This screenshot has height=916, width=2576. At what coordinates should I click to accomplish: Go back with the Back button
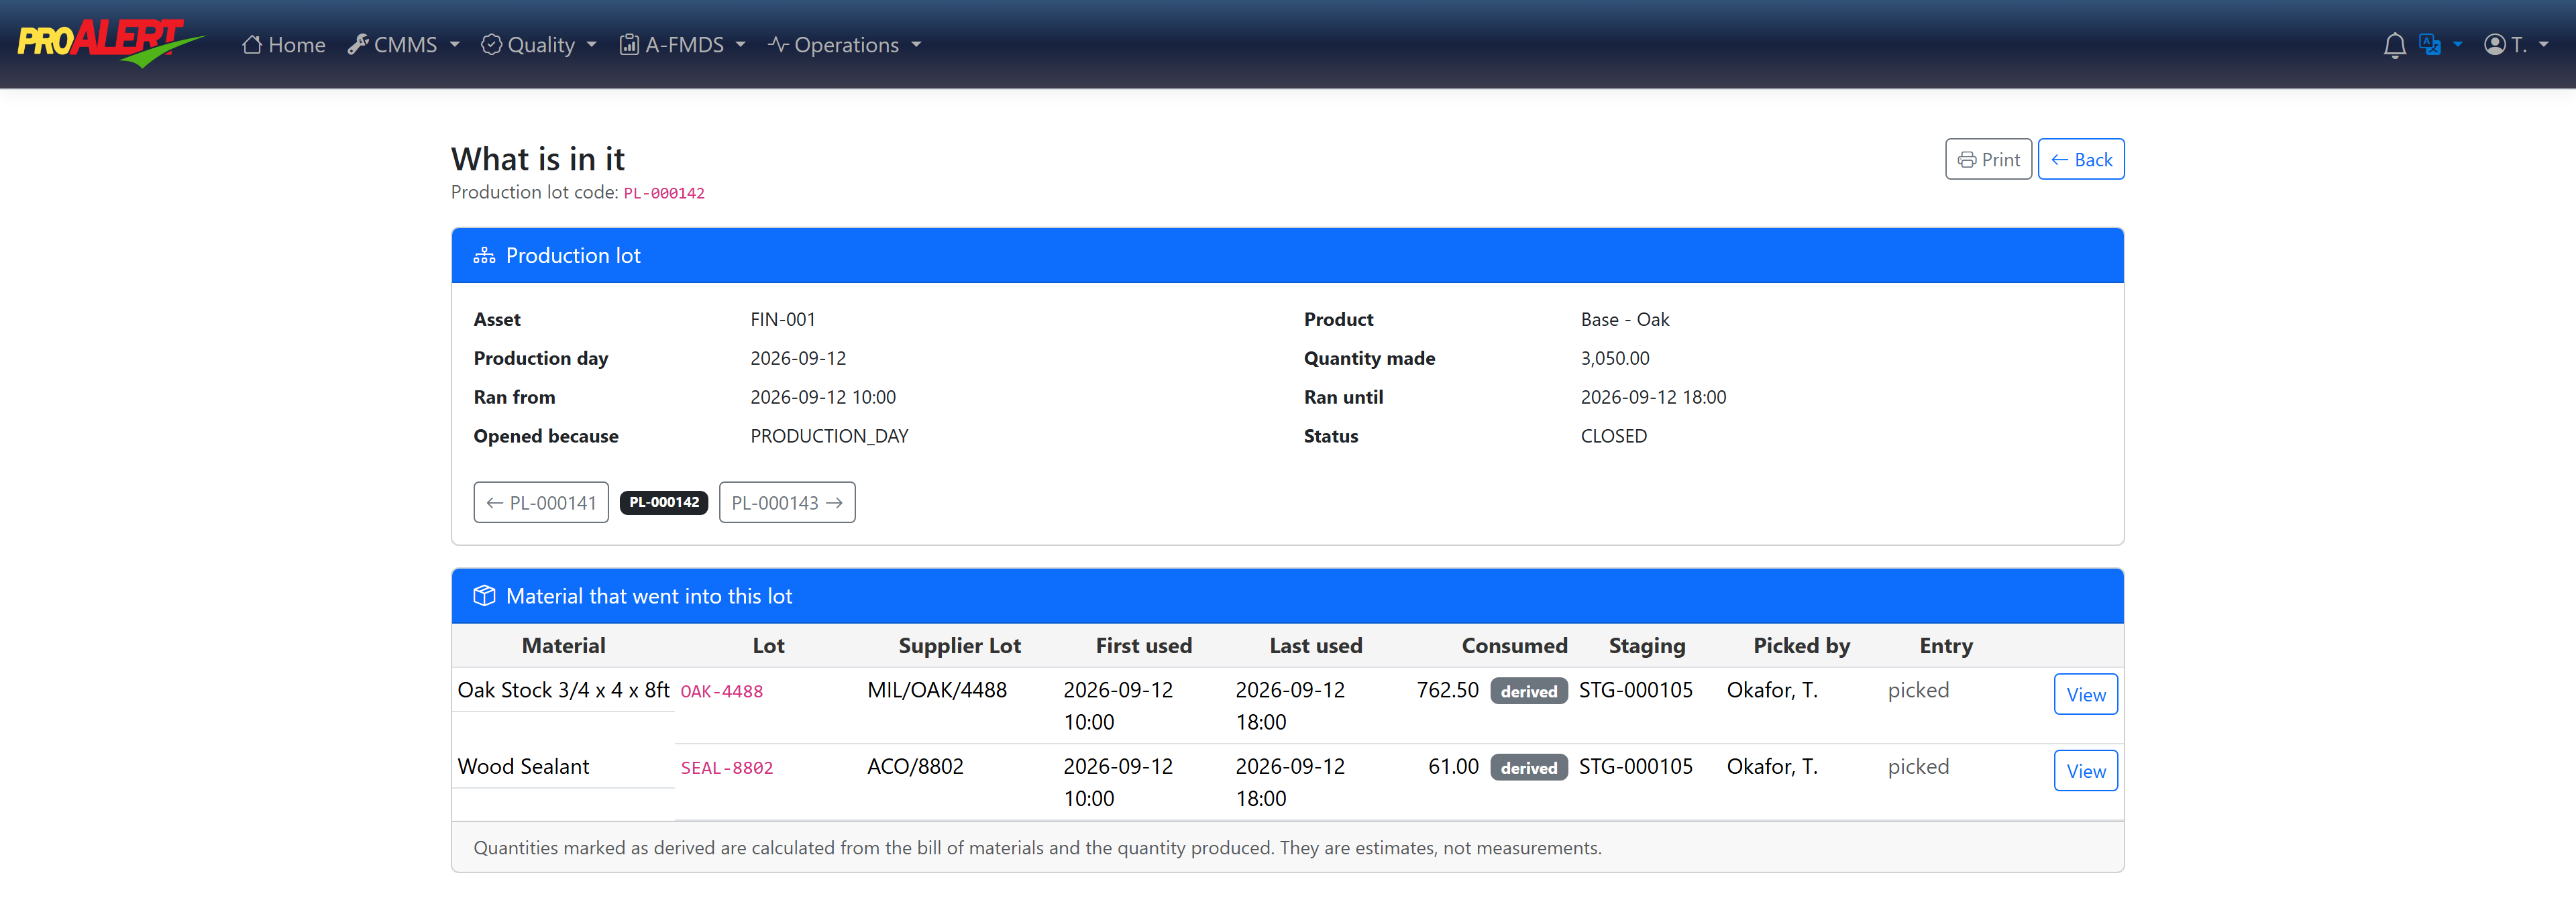[x=2081, y=160]
